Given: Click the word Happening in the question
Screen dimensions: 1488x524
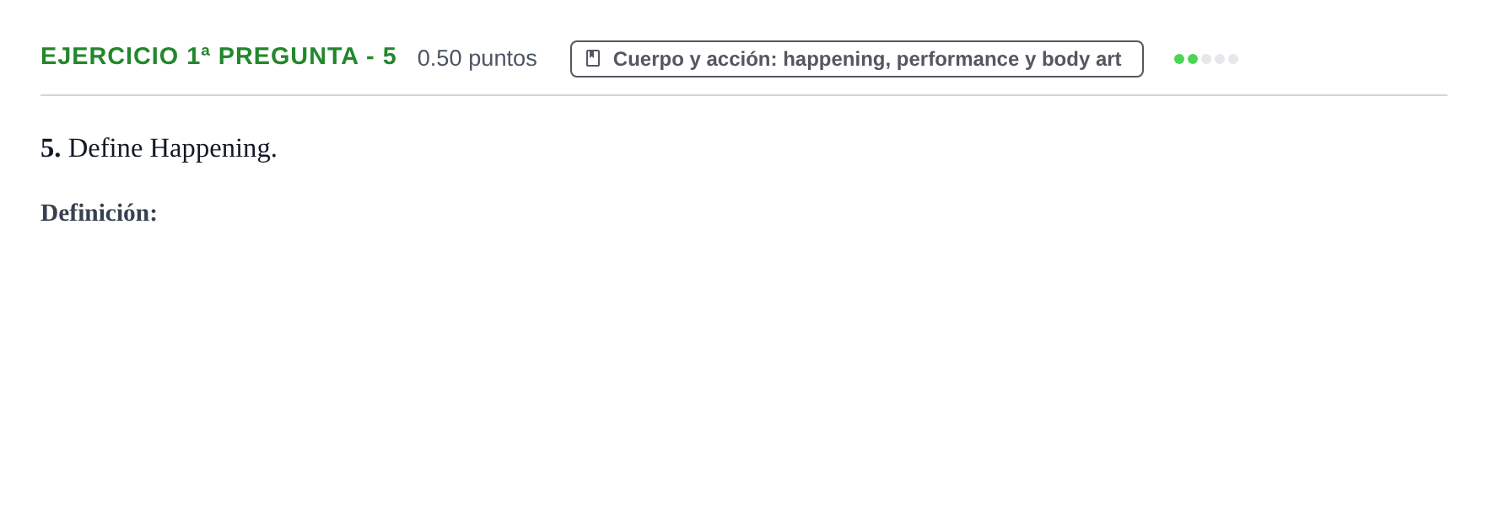Looking at the screenshot, I should point(213,149).
